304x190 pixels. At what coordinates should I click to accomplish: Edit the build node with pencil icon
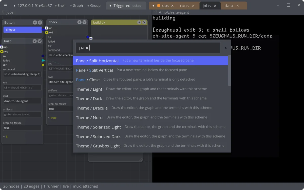[34, 41]
